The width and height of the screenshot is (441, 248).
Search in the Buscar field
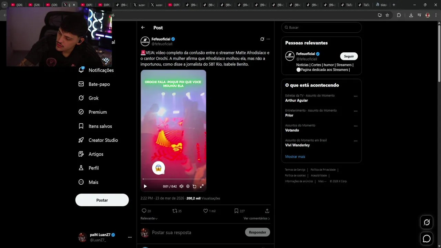321,28
